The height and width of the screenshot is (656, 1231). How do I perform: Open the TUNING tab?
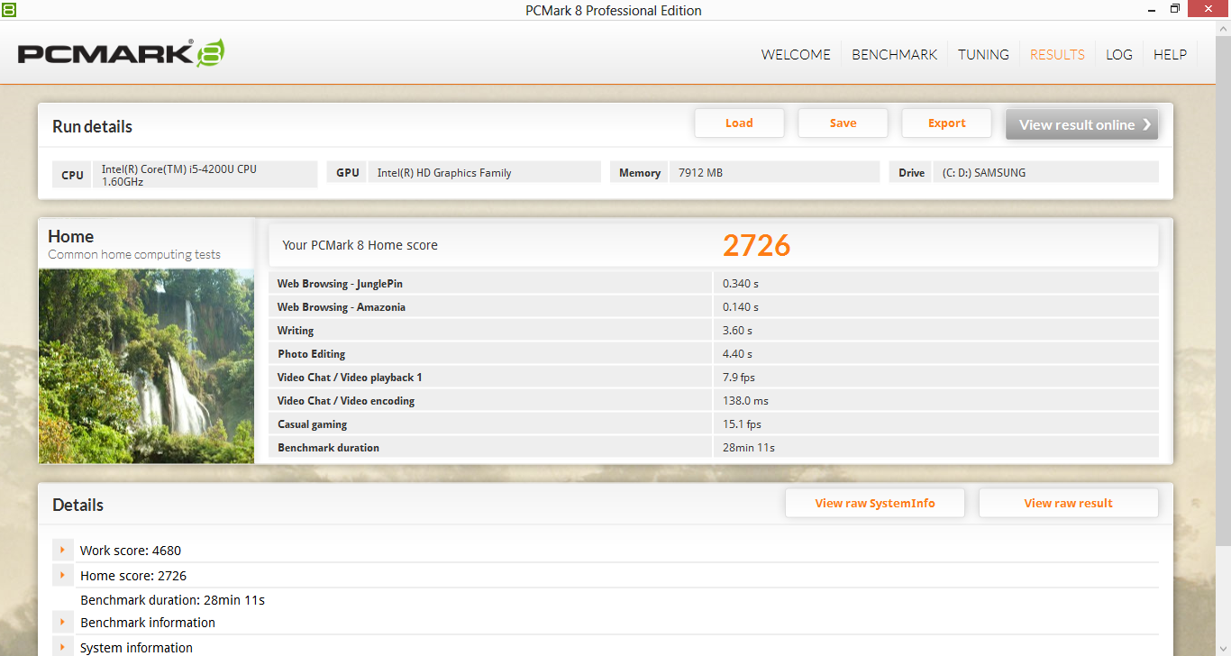click(983, 54)
